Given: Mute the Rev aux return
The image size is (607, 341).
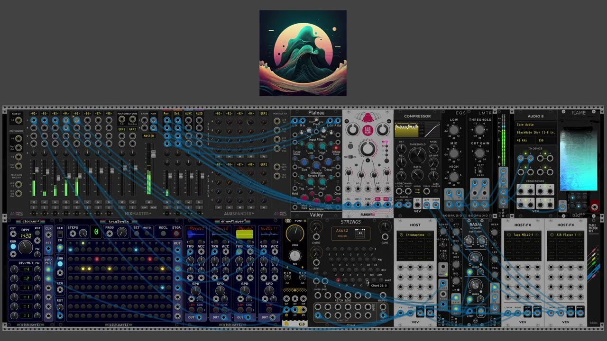Looking at the screenshot, I should [167, 202].
